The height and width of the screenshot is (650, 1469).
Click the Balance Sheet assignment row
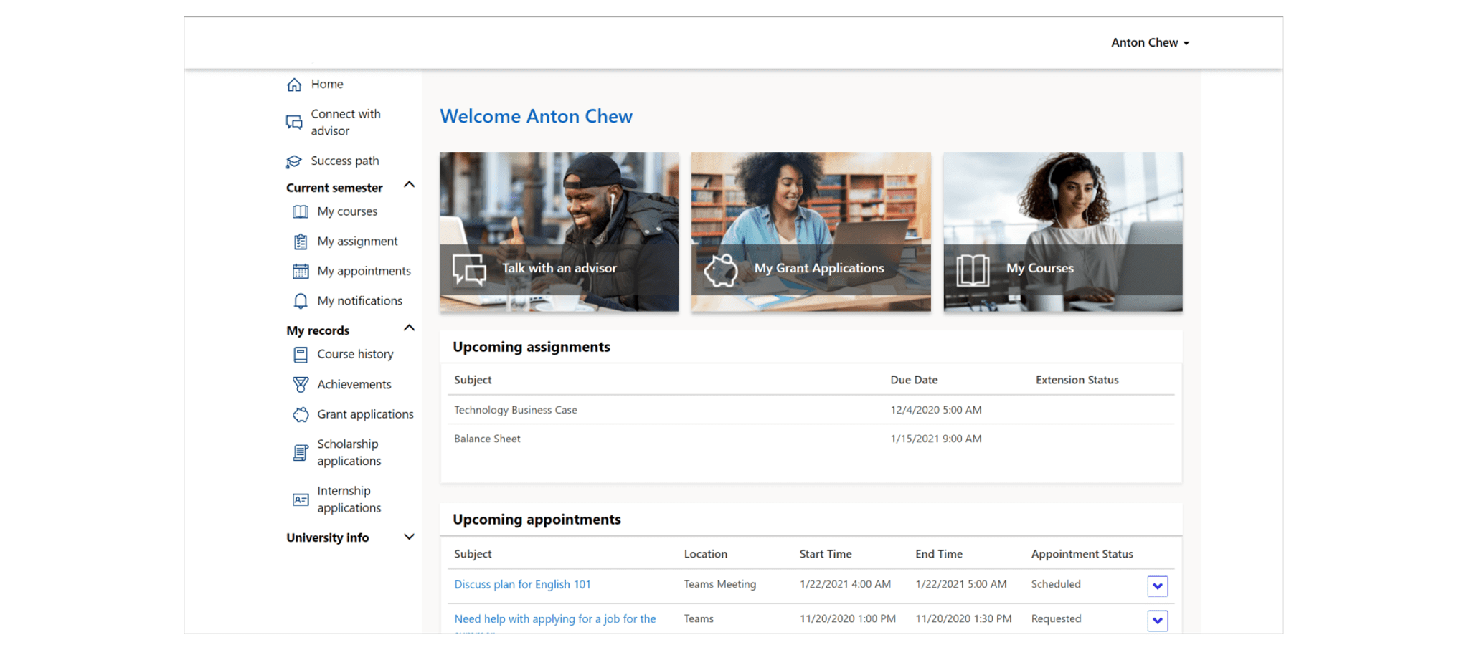tap(811, 439)
